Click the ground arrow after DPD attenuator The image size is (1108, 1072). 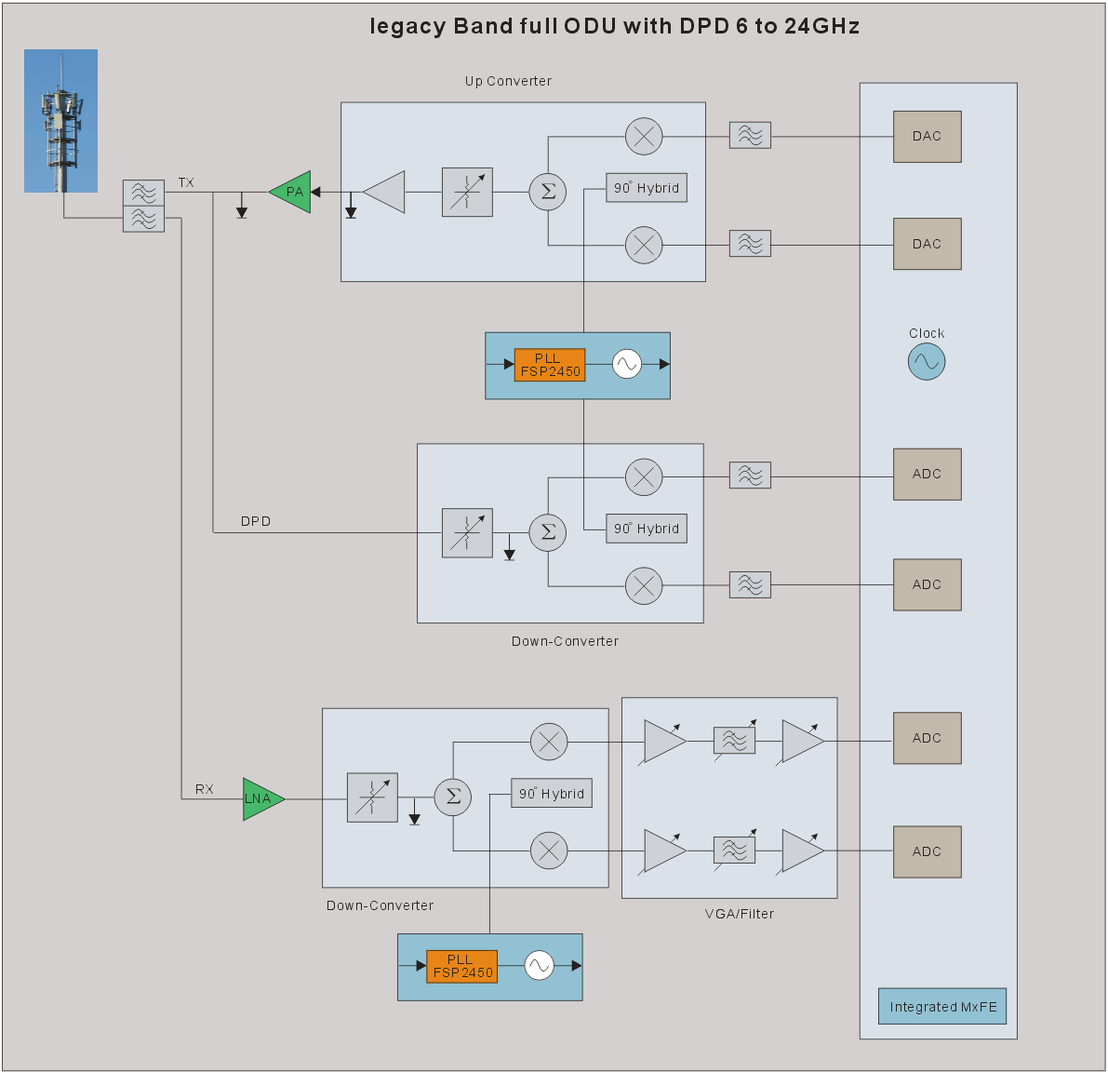click(510, 547)
